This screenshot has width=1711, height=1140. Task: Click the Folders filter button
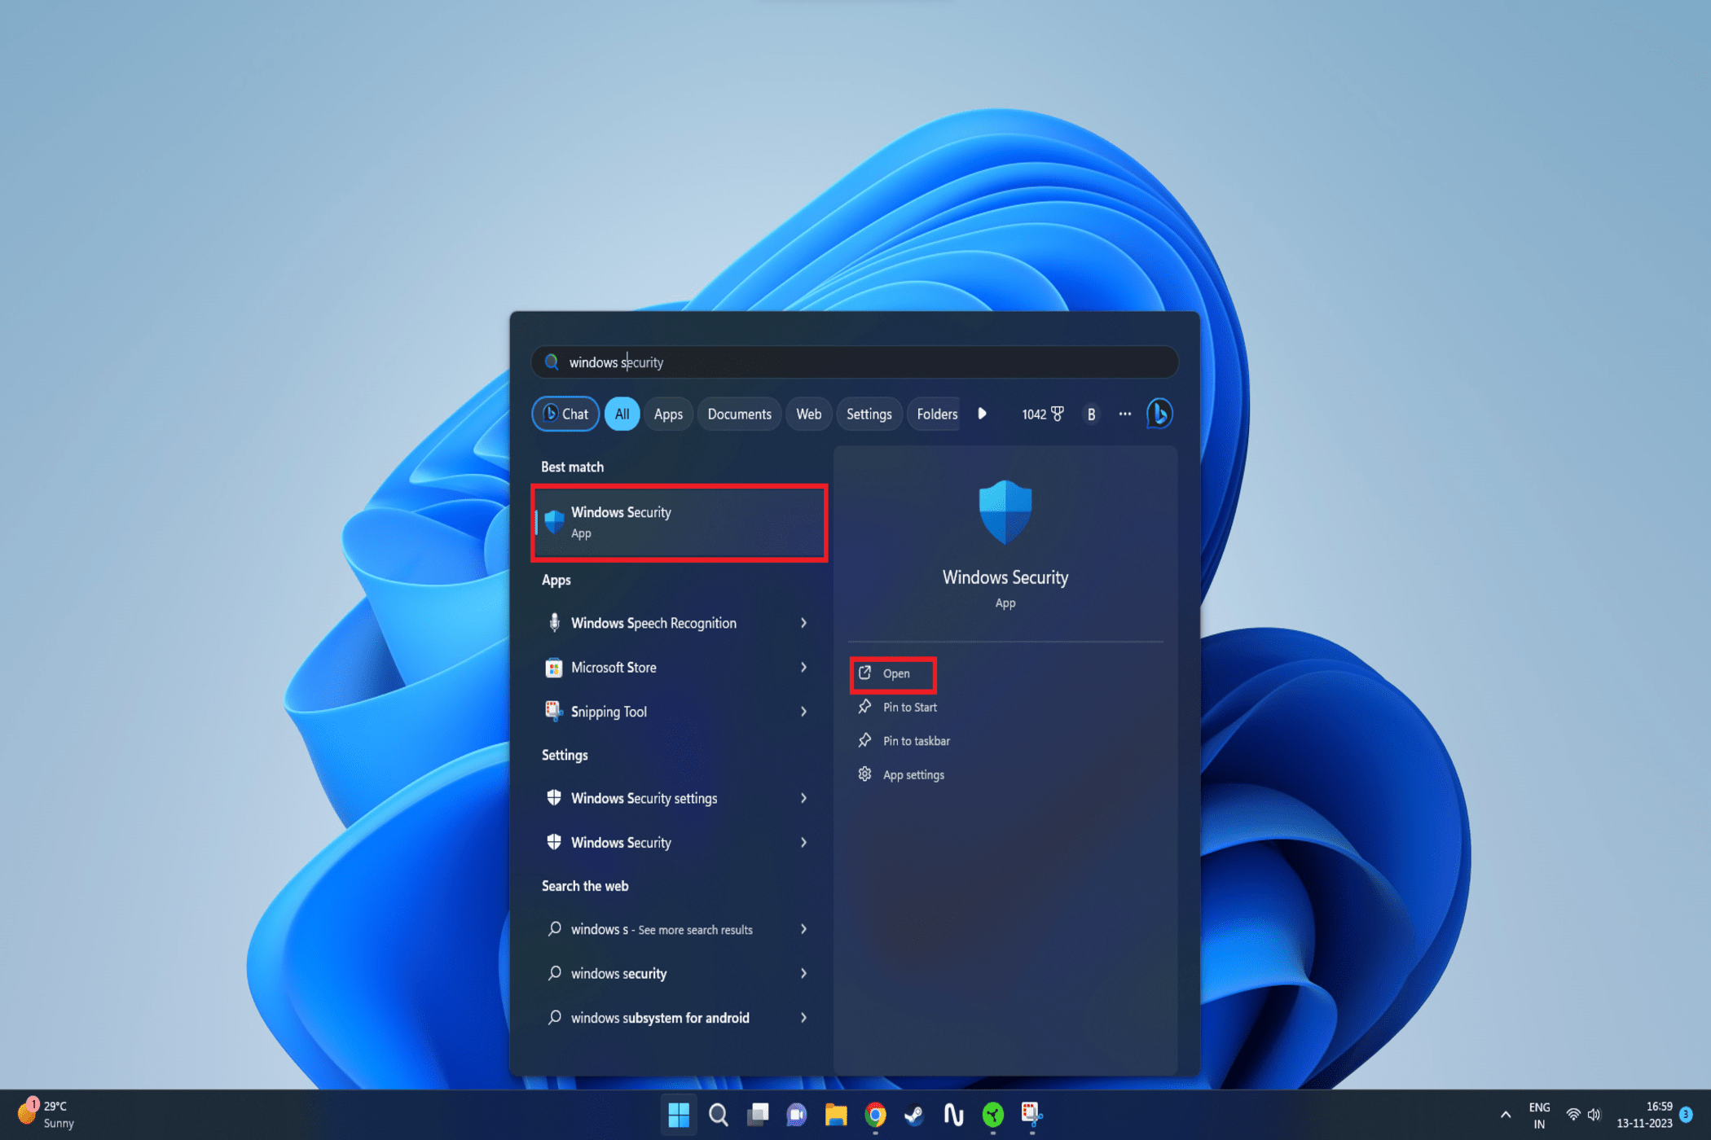point(939,414)
